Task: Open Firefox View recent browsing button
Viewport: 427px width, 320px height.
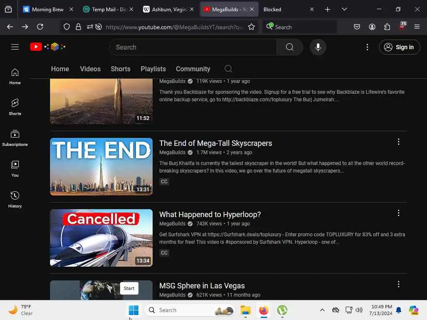Action: click(8, 9)
